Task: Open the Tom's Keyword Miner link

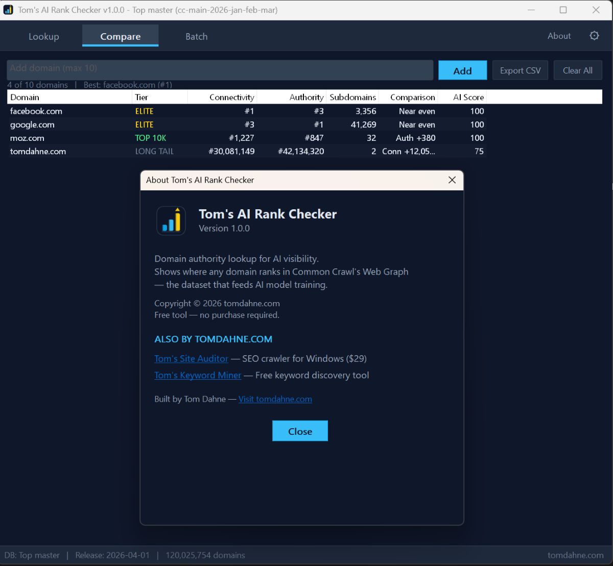Action: 198,375
